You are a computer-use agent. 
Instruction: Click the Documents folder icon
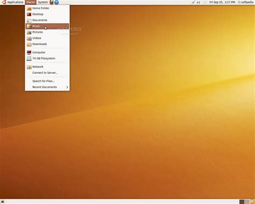click(29, 20)
